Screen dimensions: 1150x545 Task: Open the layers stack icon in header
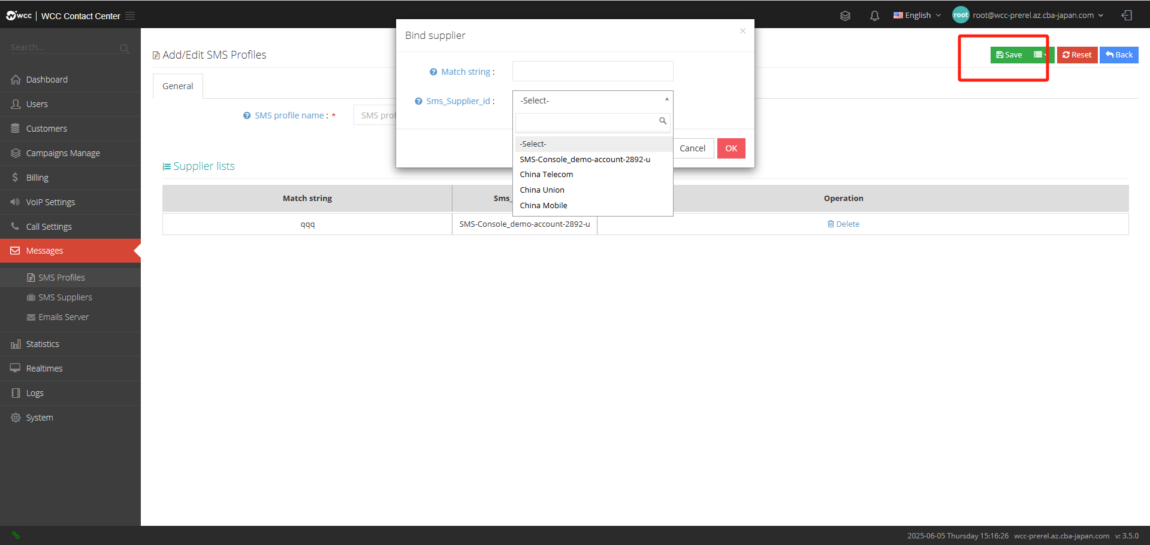click(x=845, y=16)
